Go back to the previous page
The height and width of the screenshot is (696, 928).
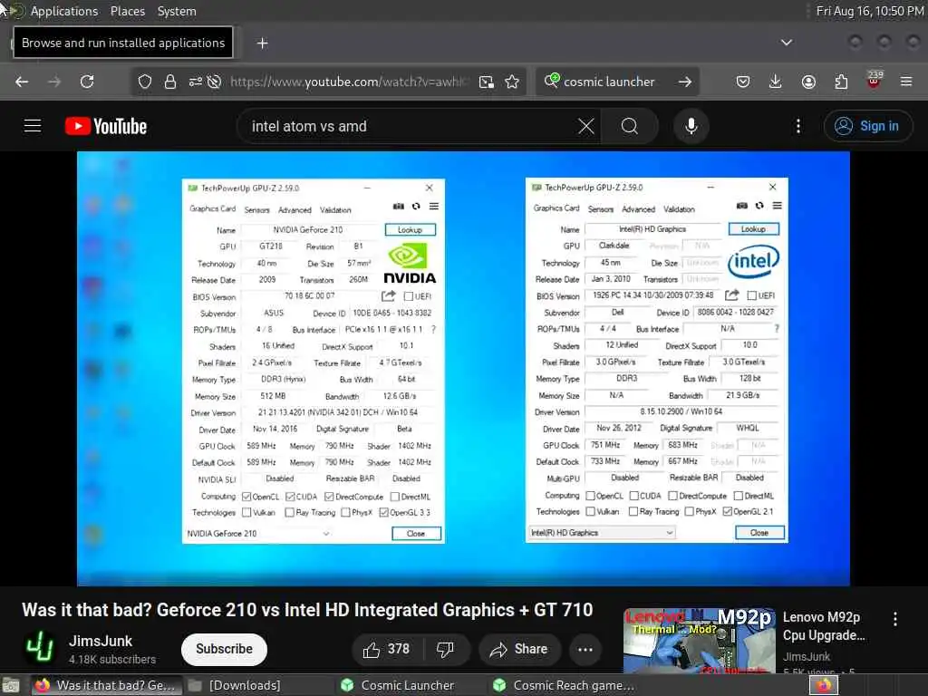click(x=22, y=82)
